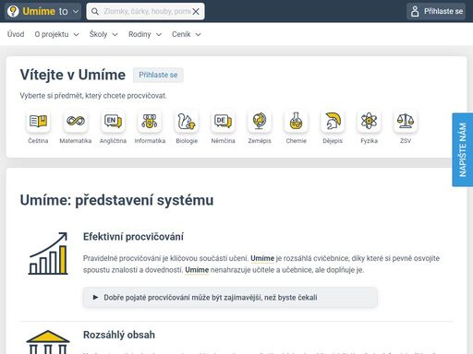Open the Matematika infinity icon
Image resolution: width=473 pixels, height=354 pixels.
(x=76, y=121)
